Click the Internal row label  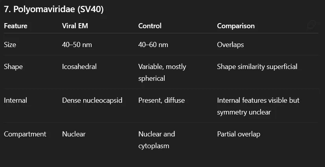coord(15,100)
